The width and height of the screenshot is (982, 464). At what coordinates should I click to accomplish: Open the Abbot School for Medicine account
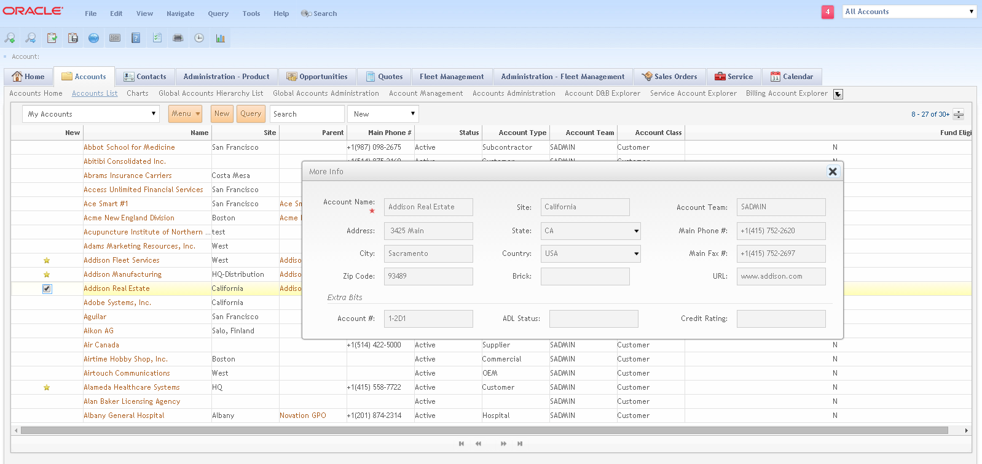tap(130, 147)
